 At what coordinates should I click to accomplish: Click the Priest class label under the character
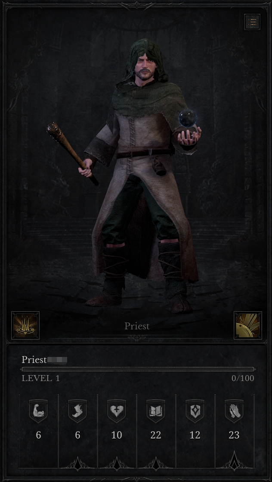point(137,326)
